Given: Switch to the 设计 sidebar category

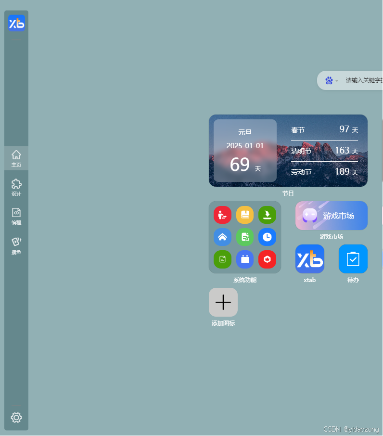Looking at the screenshot, I should 16,187.
